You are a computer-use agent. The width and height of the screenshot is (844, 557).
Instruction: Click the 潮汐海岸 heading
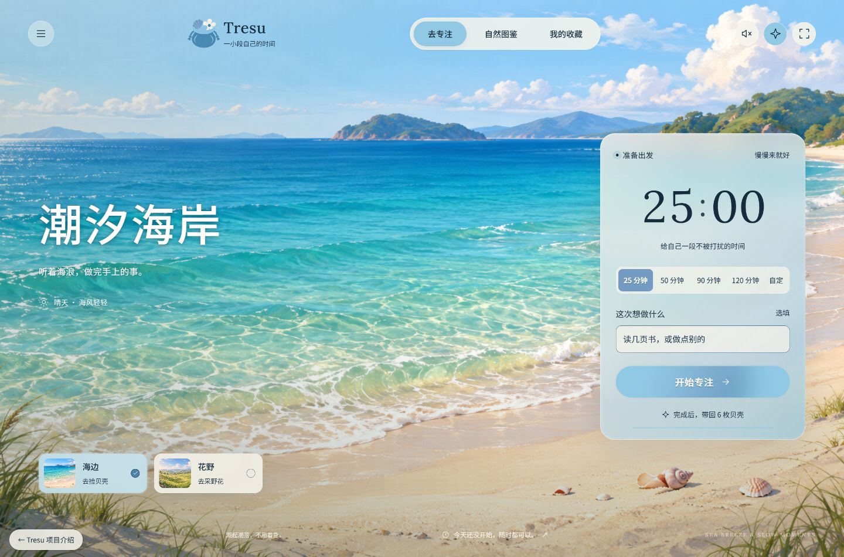[x=130, y=225]
